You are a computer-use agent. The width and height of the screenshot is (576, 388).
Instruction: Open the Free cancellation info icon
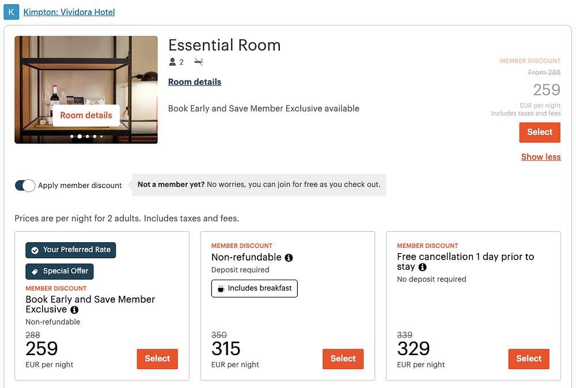click(x=422, y=268)
